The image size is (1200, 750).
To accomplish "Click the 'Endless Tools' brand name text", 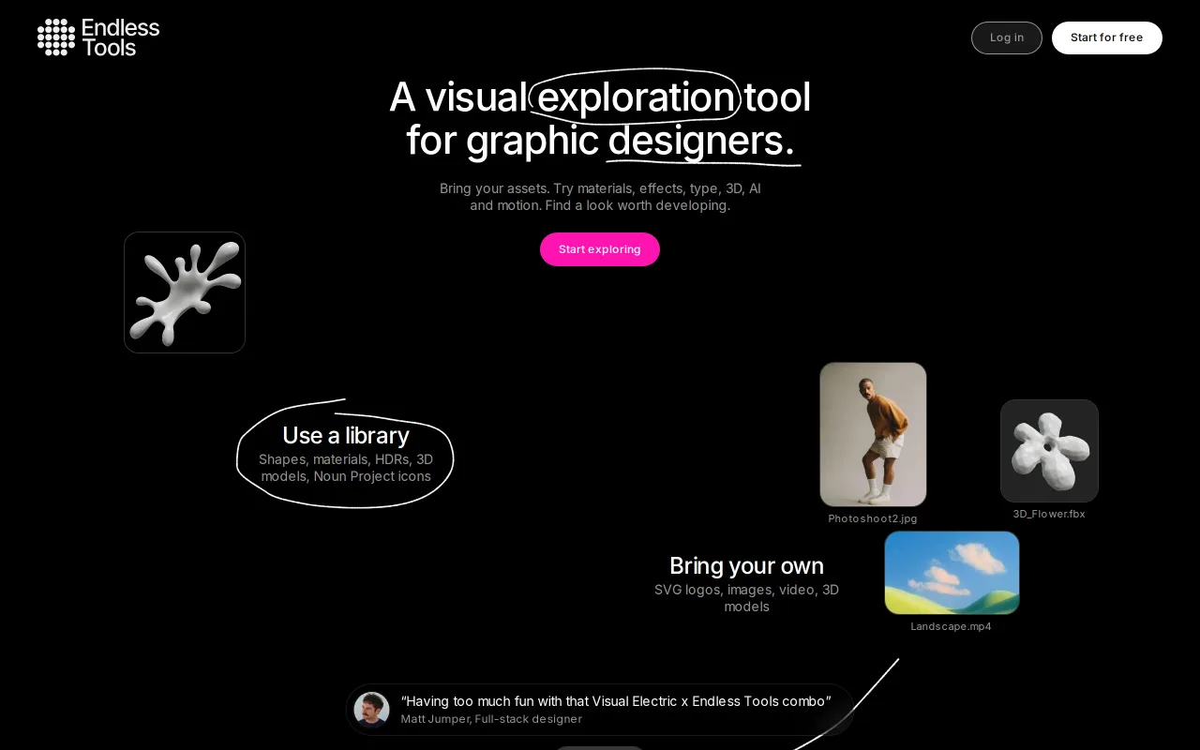I will (x=121, y=37).
